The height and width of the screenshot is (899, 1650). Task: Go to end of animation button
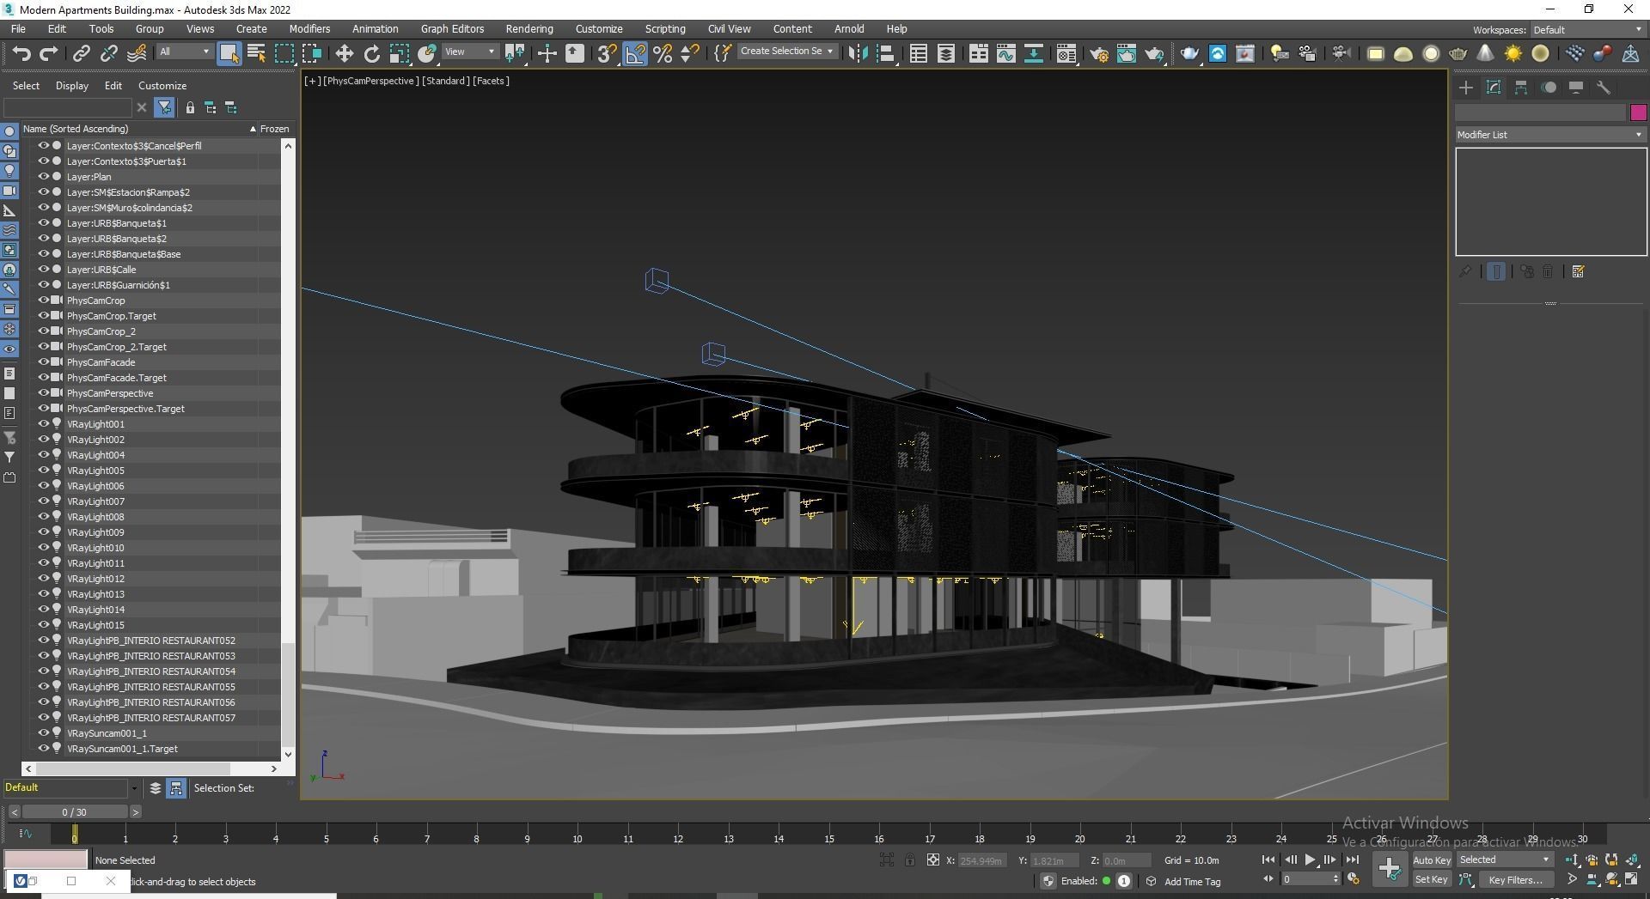coord(1352,860)
